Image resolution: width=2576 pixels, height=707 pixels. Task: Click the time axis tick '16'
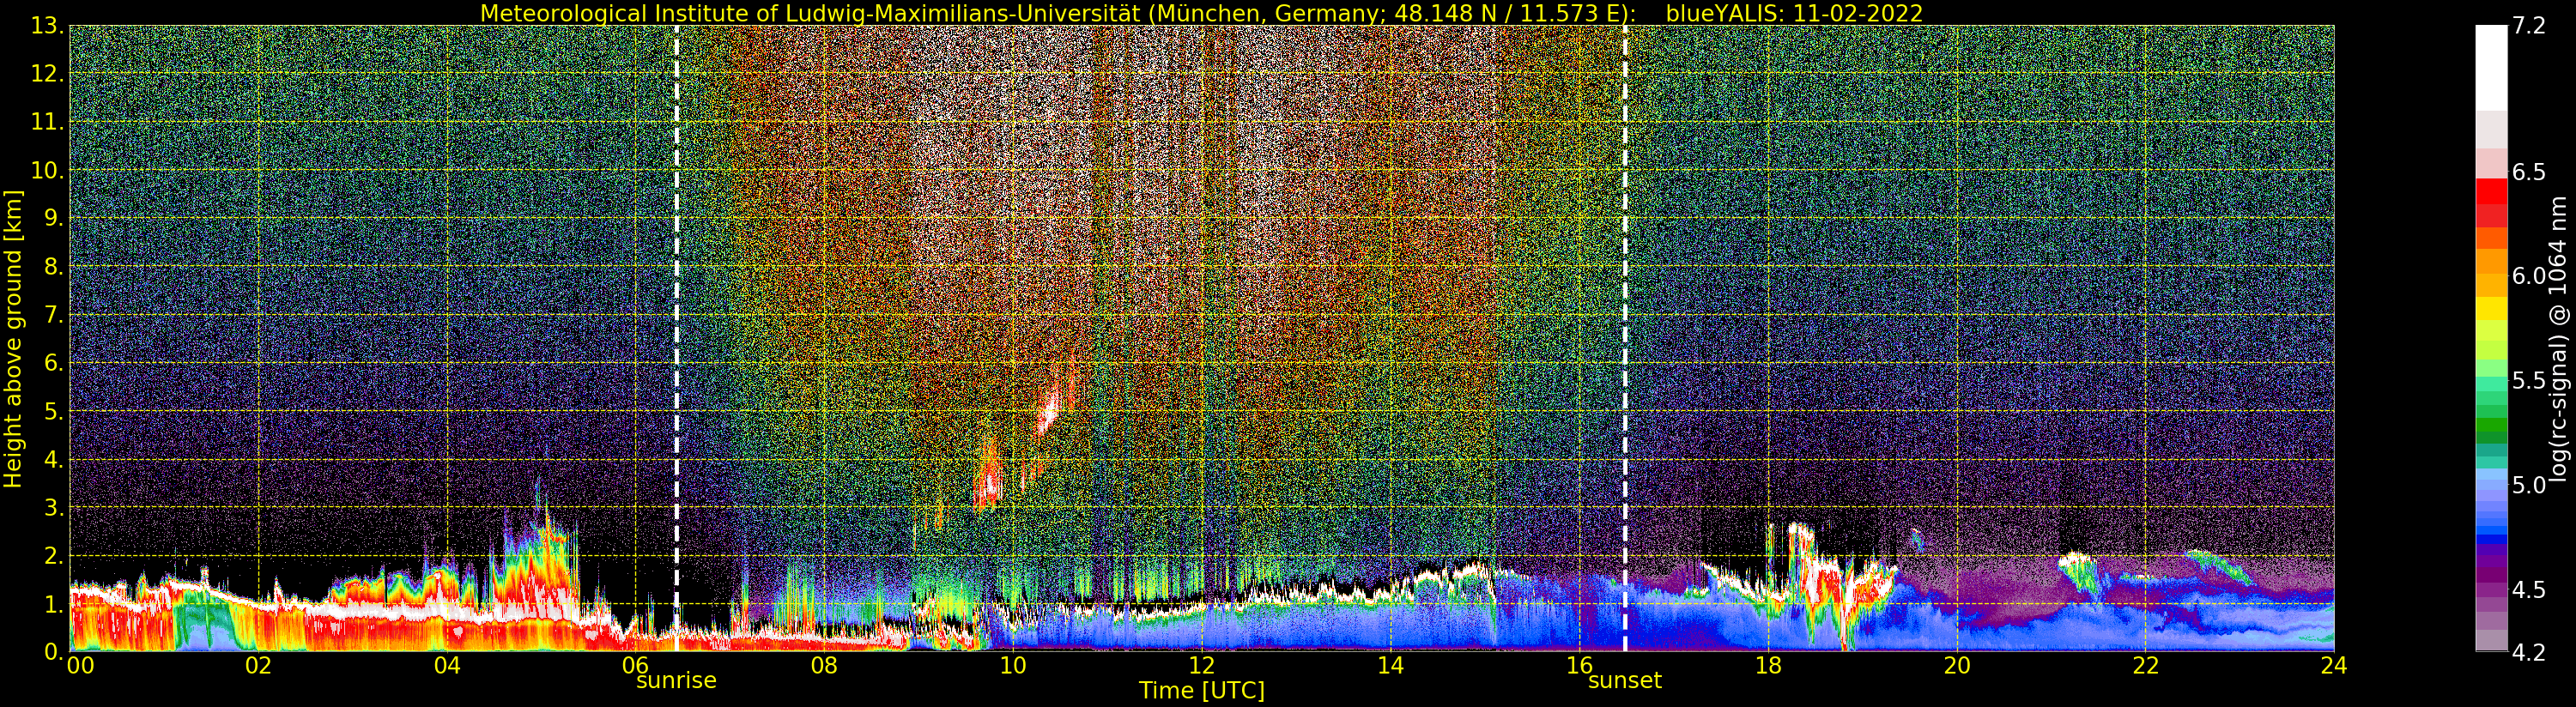click(x=1579, y=666)
